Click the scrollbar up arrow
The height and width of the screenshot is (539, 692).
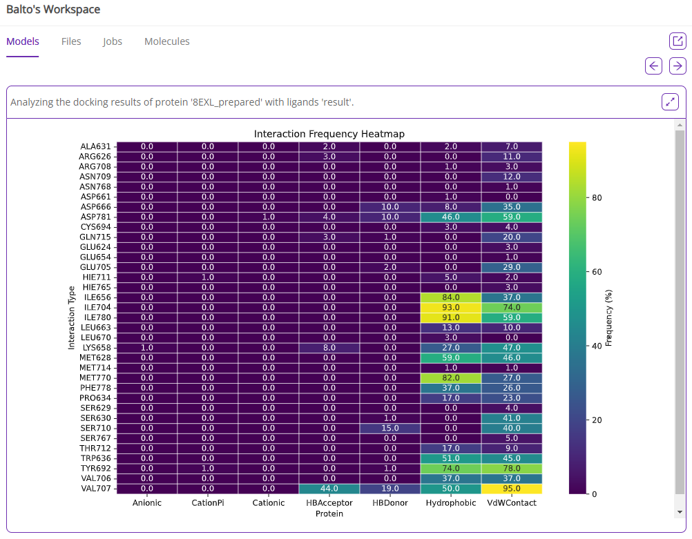click(x=680, y=125)
